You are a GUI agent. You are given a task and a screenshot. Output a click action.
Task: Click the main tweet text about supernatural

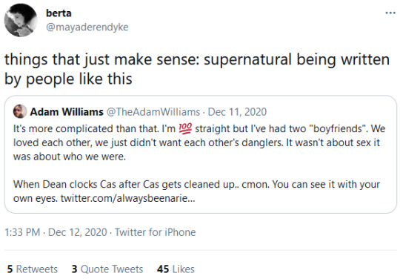(197, 69)
